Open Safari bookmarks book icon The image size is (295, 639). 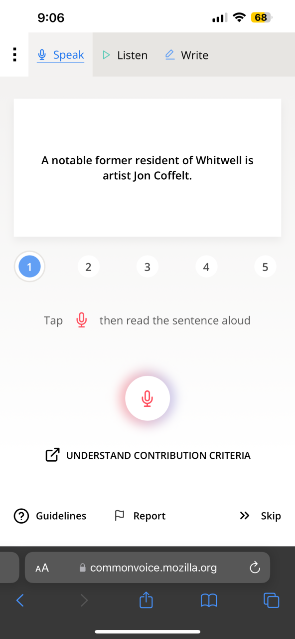209,600
